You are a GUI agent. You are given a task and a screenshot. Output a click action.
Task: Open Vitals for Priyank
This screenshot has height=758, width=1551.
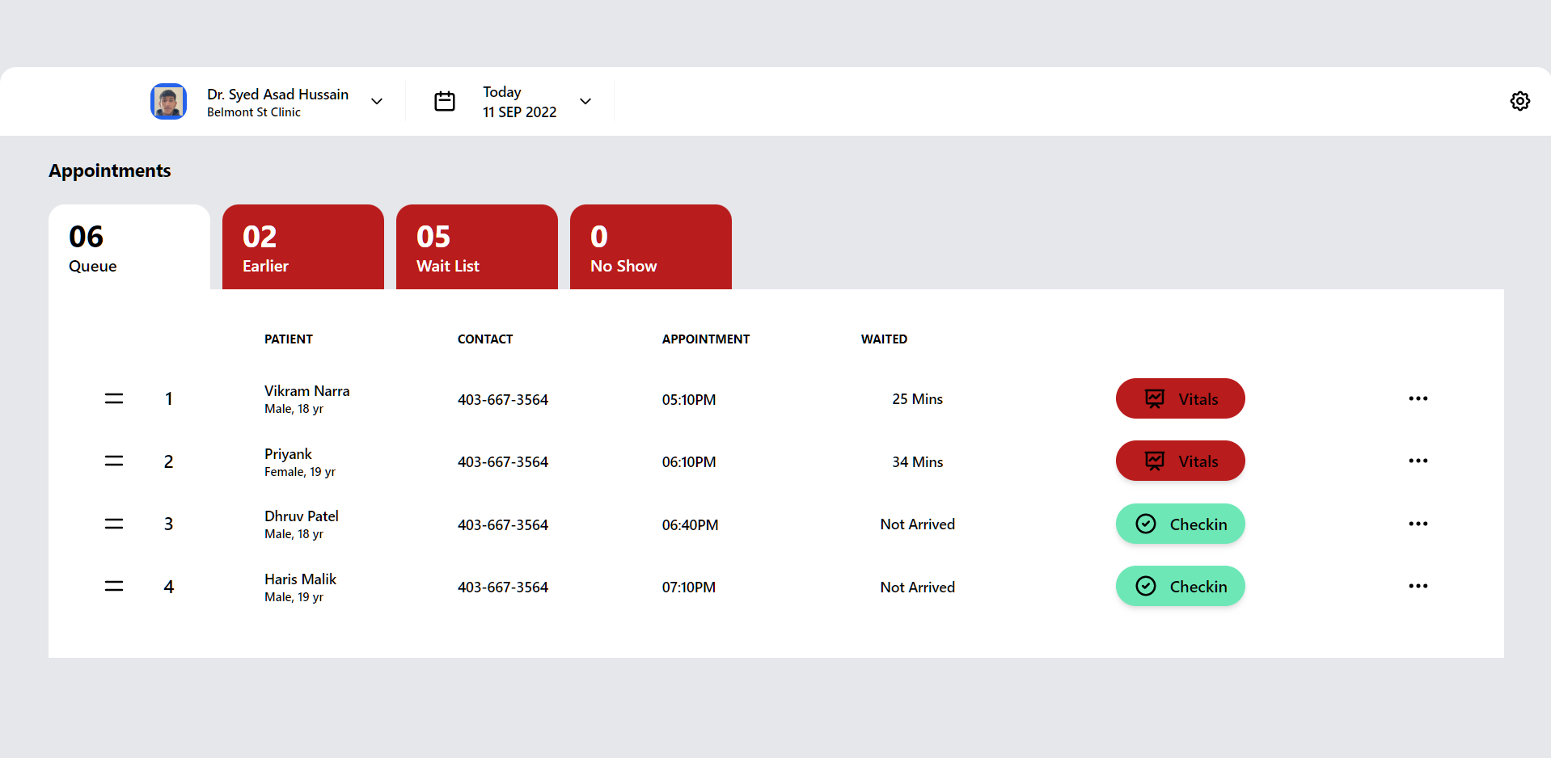[x=1181, y=461]
